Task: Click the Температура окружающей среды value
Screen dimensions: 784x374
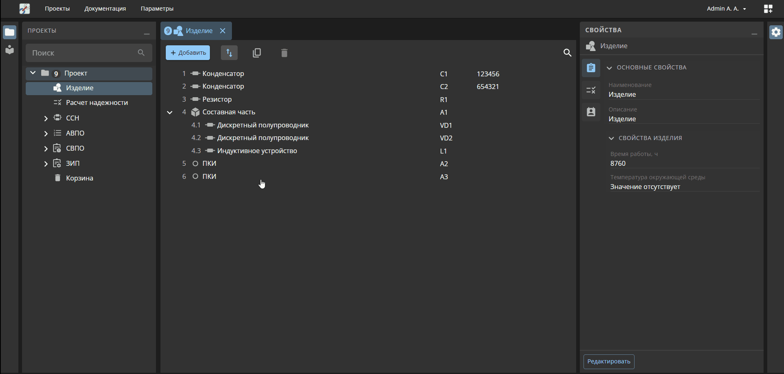Action: 645,187
